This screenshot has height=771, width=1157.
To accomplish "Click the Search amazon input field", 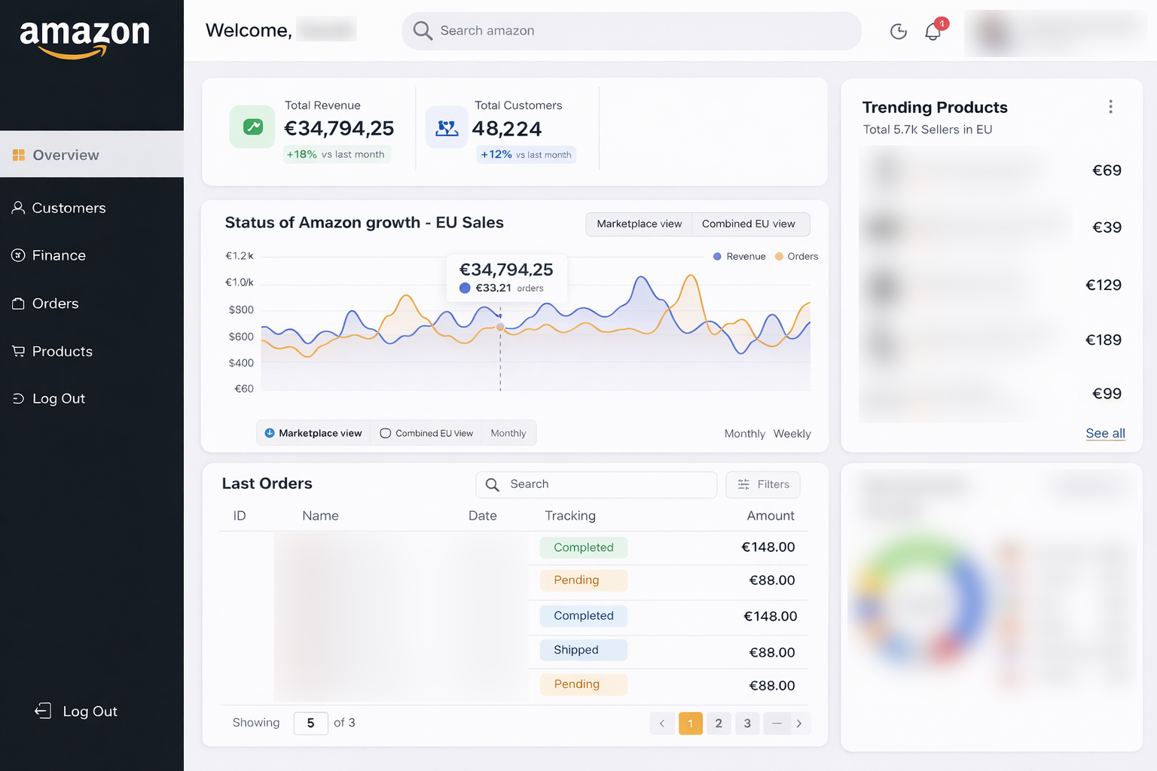I will click(x=631, y=31).
